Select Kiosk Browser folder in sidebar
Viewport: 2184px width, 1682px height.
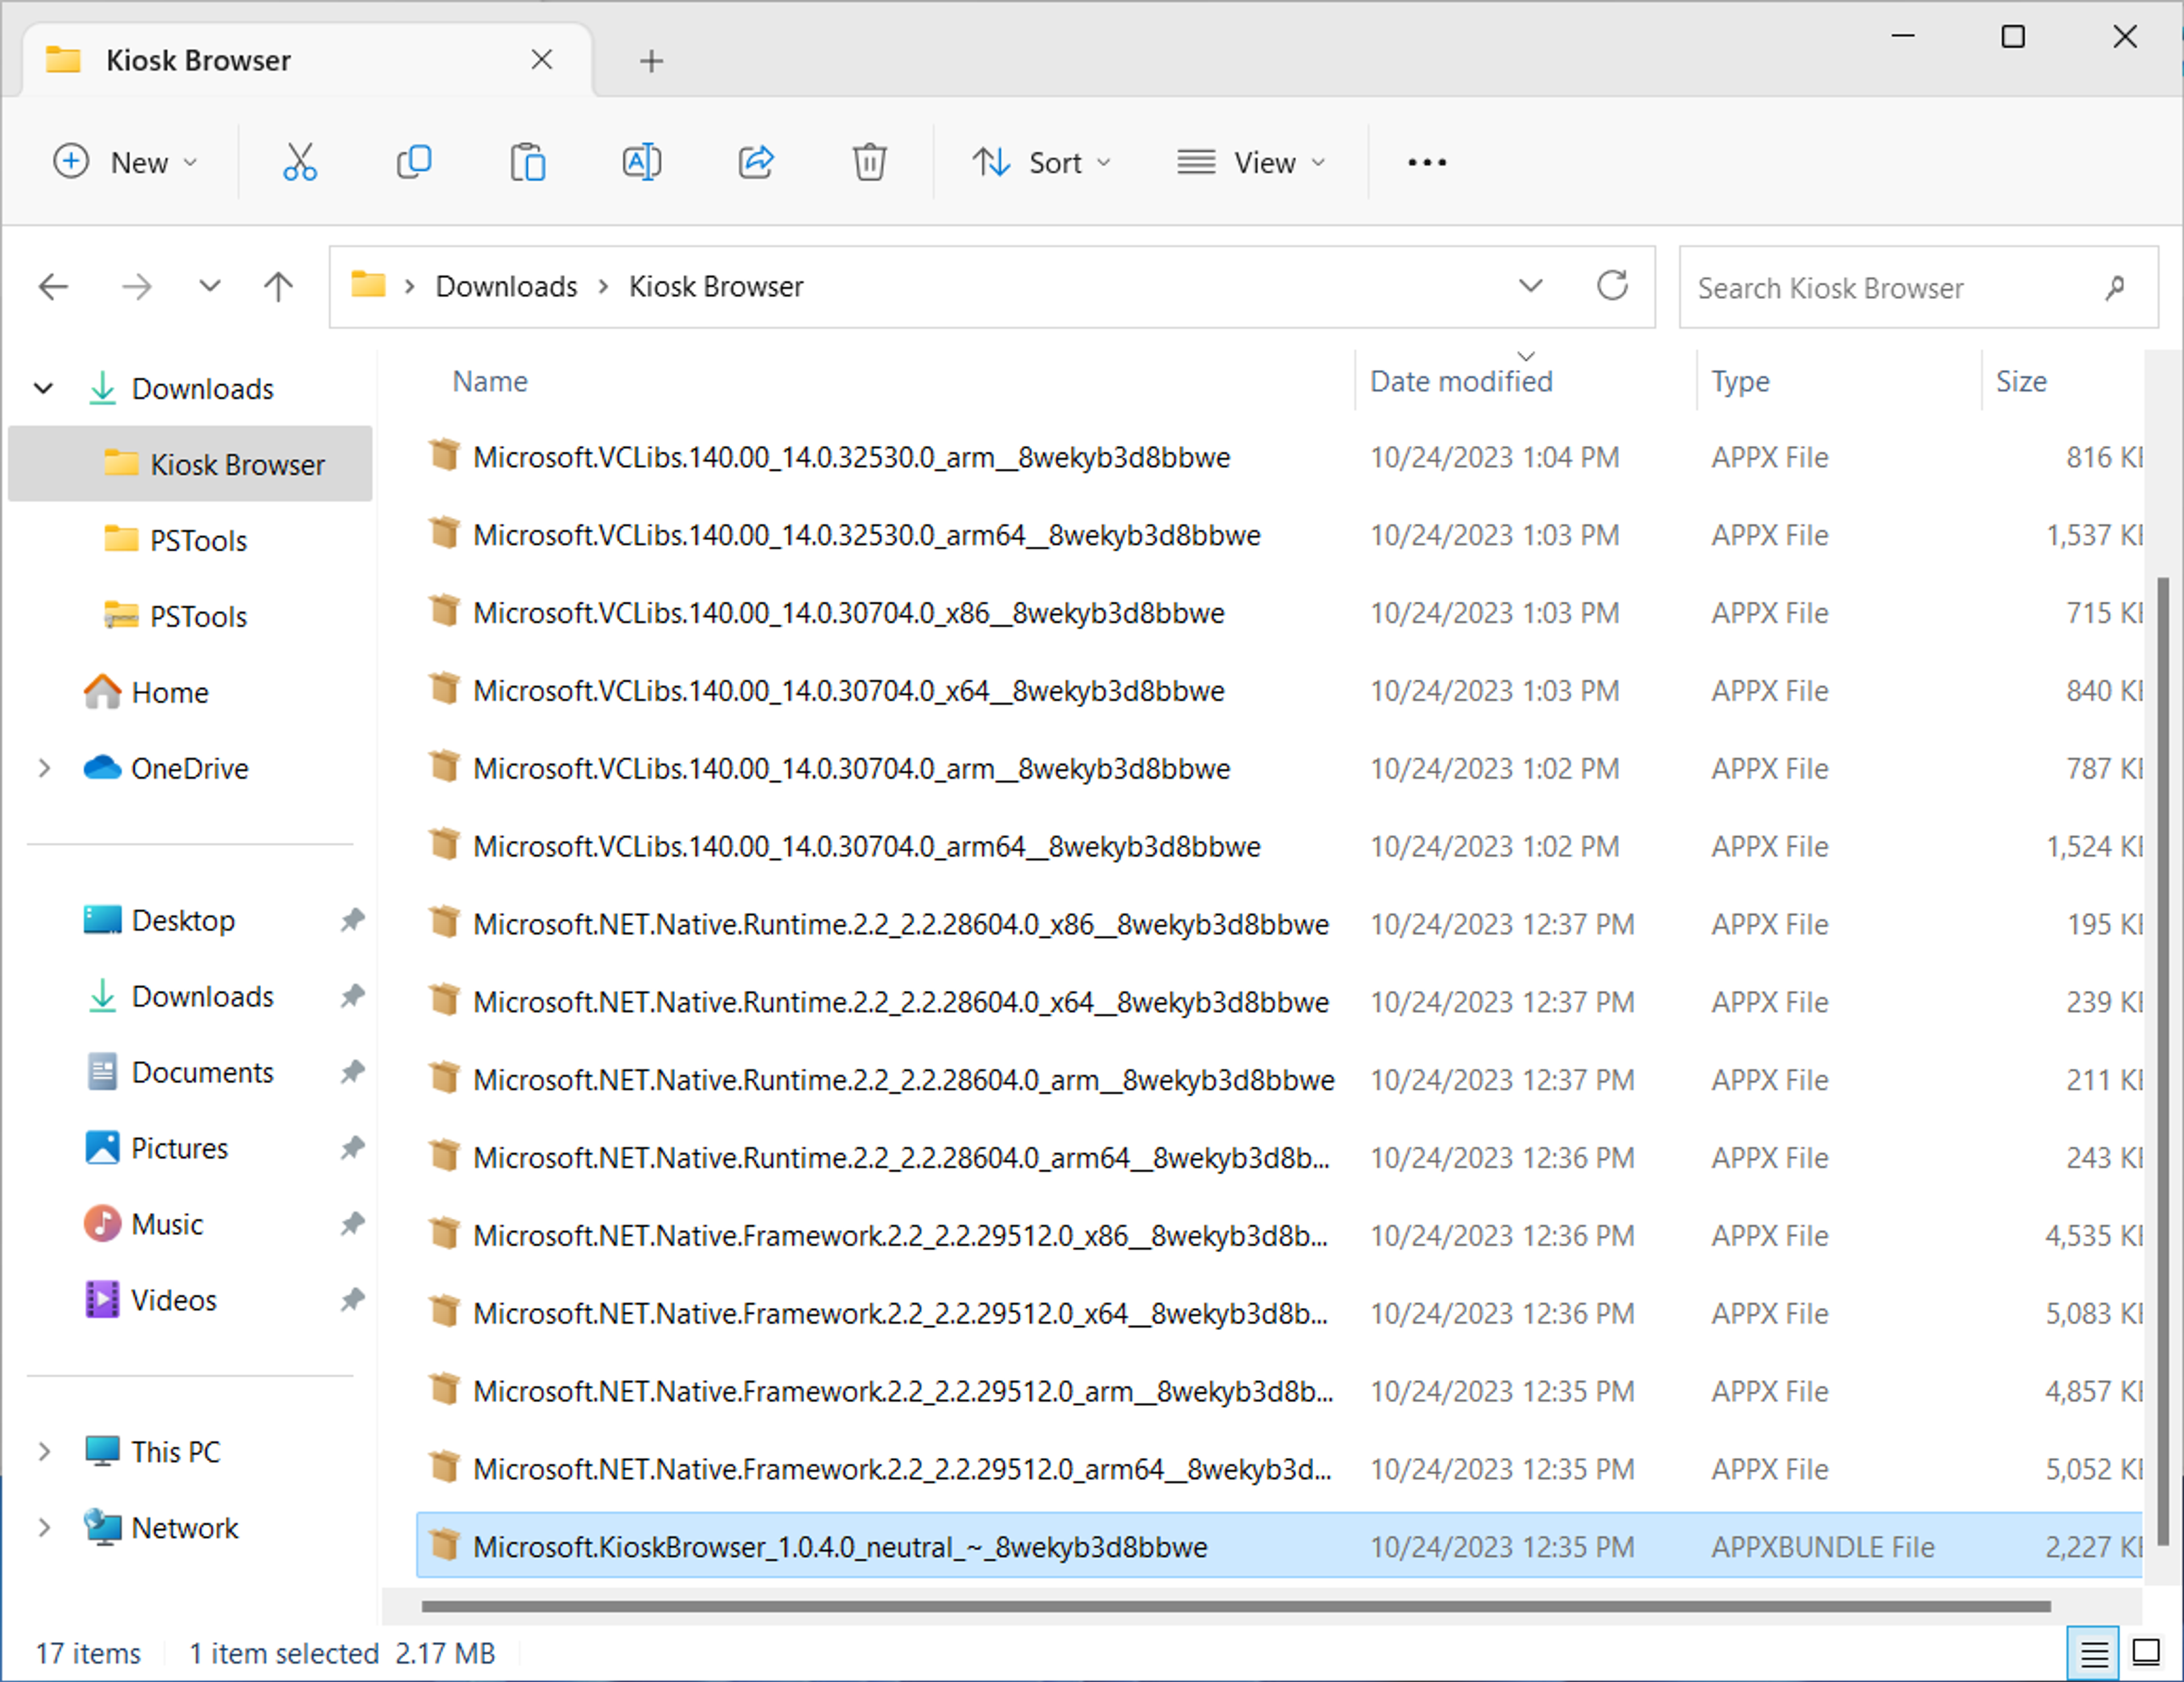[x=190, y=464]
